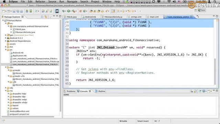Switch to the FibLib.java editor tab
This screenshot has width=220, height=124.
[x=71, y=17]
